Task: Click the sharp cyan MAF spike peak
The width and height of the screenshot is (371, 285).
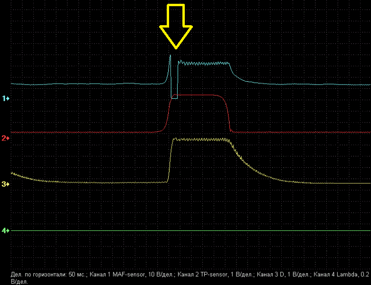Action: tap(170, 56)
